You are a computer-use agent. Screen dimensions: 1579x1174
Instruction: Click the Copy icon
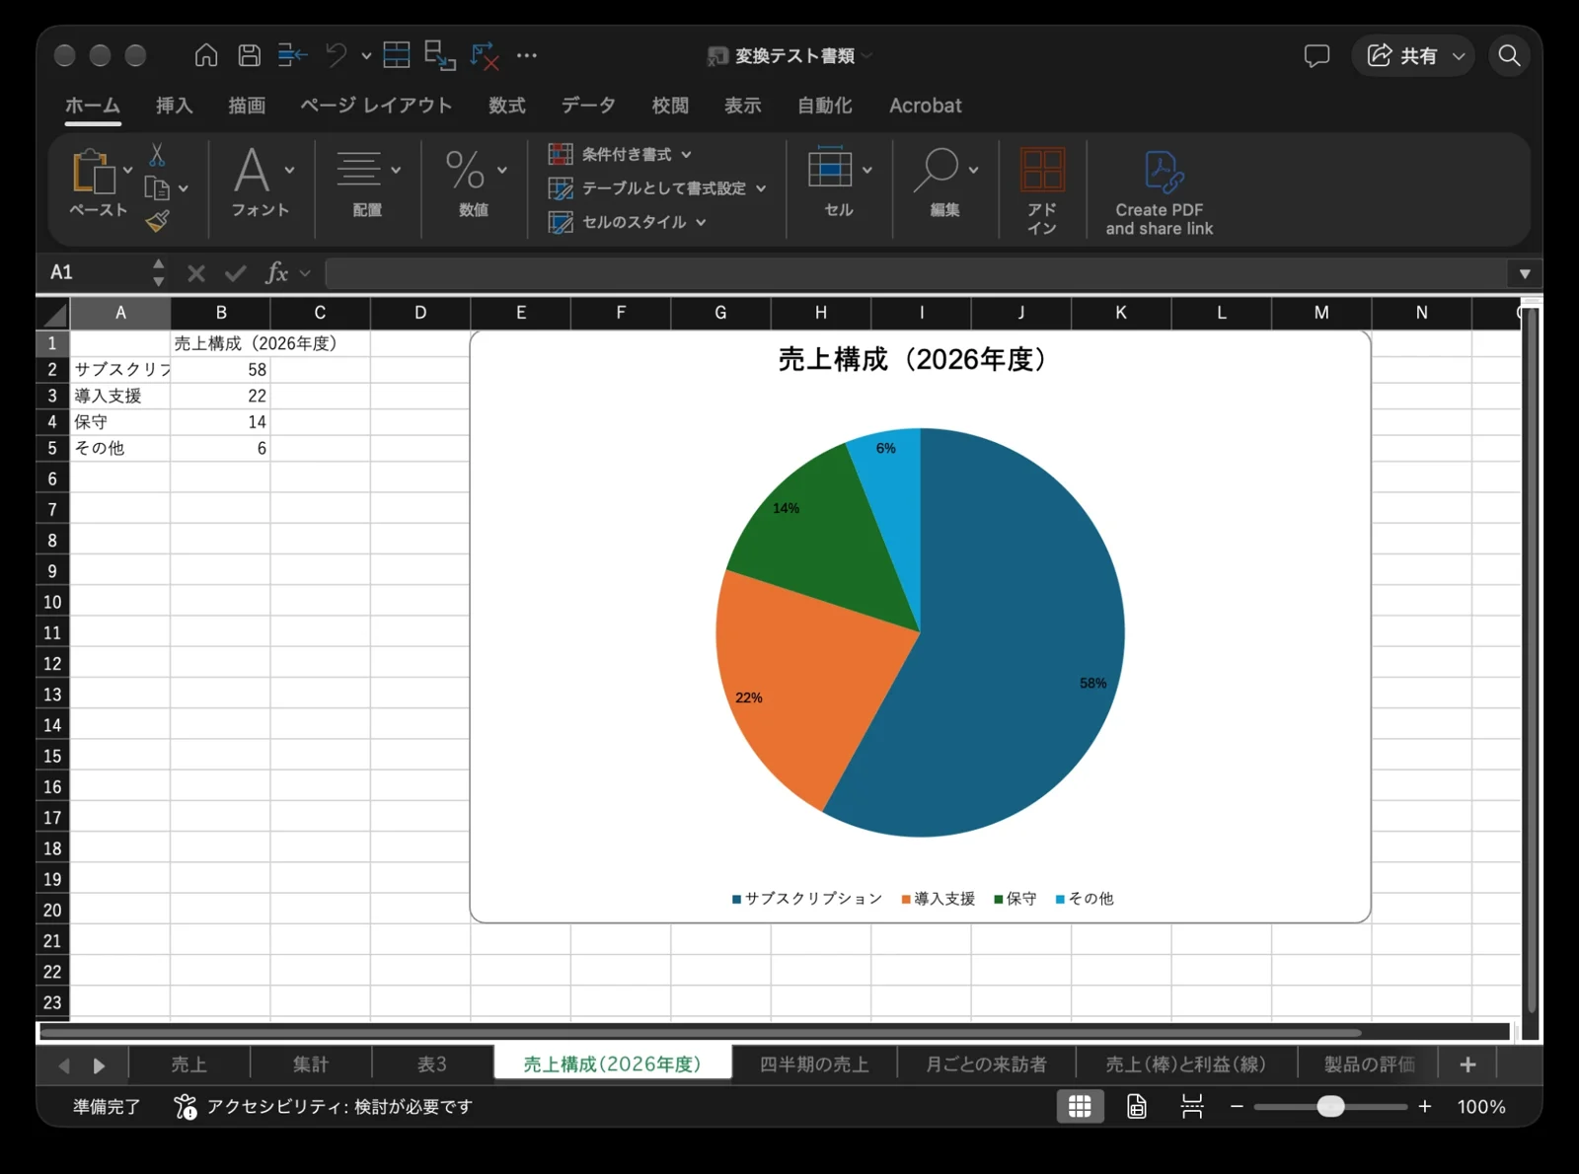(157, 187)
